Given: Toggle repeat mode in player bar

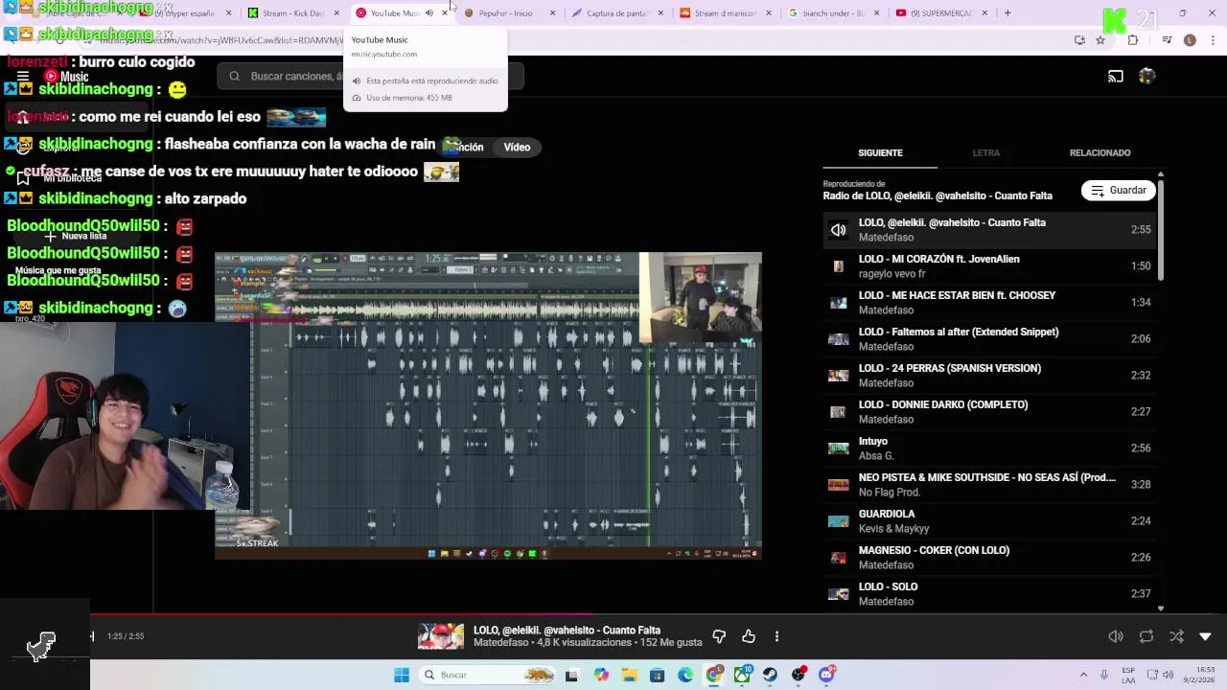Looking at the screenshot, I should [x=1146, y=636].
